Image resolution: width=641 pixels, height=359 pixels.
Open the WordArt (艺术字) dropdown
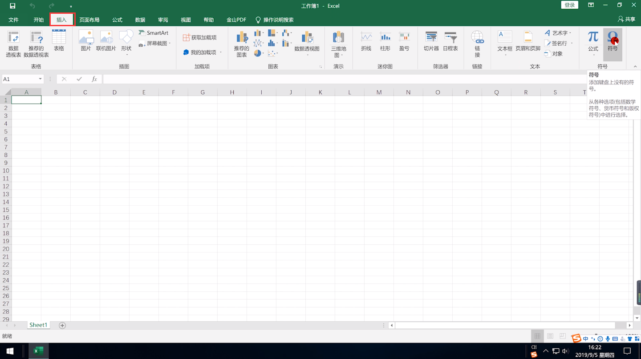570,33
